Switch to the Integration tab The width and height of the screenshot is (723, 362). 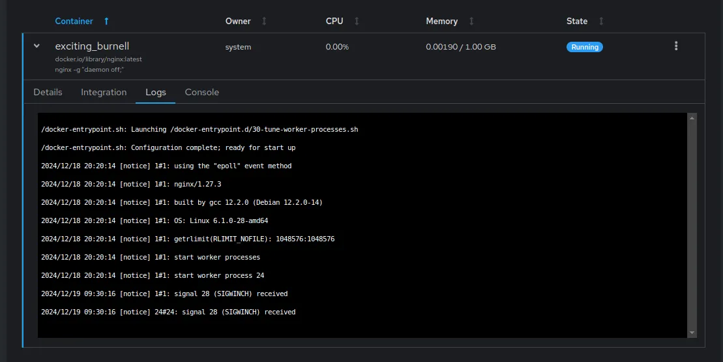pyautogui.click(x=104, y=92)
